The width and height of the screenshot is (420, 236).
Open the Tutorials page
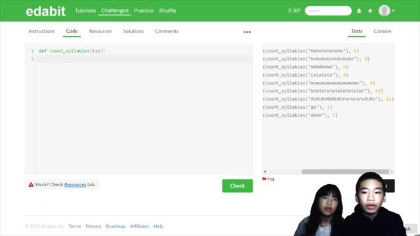click(85, 10)
